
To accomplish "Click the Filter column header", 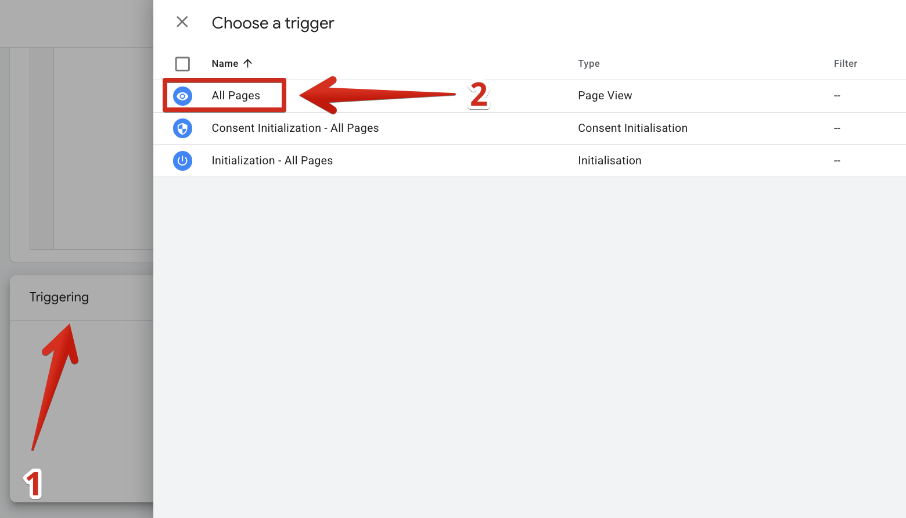I will pos(846,64).
